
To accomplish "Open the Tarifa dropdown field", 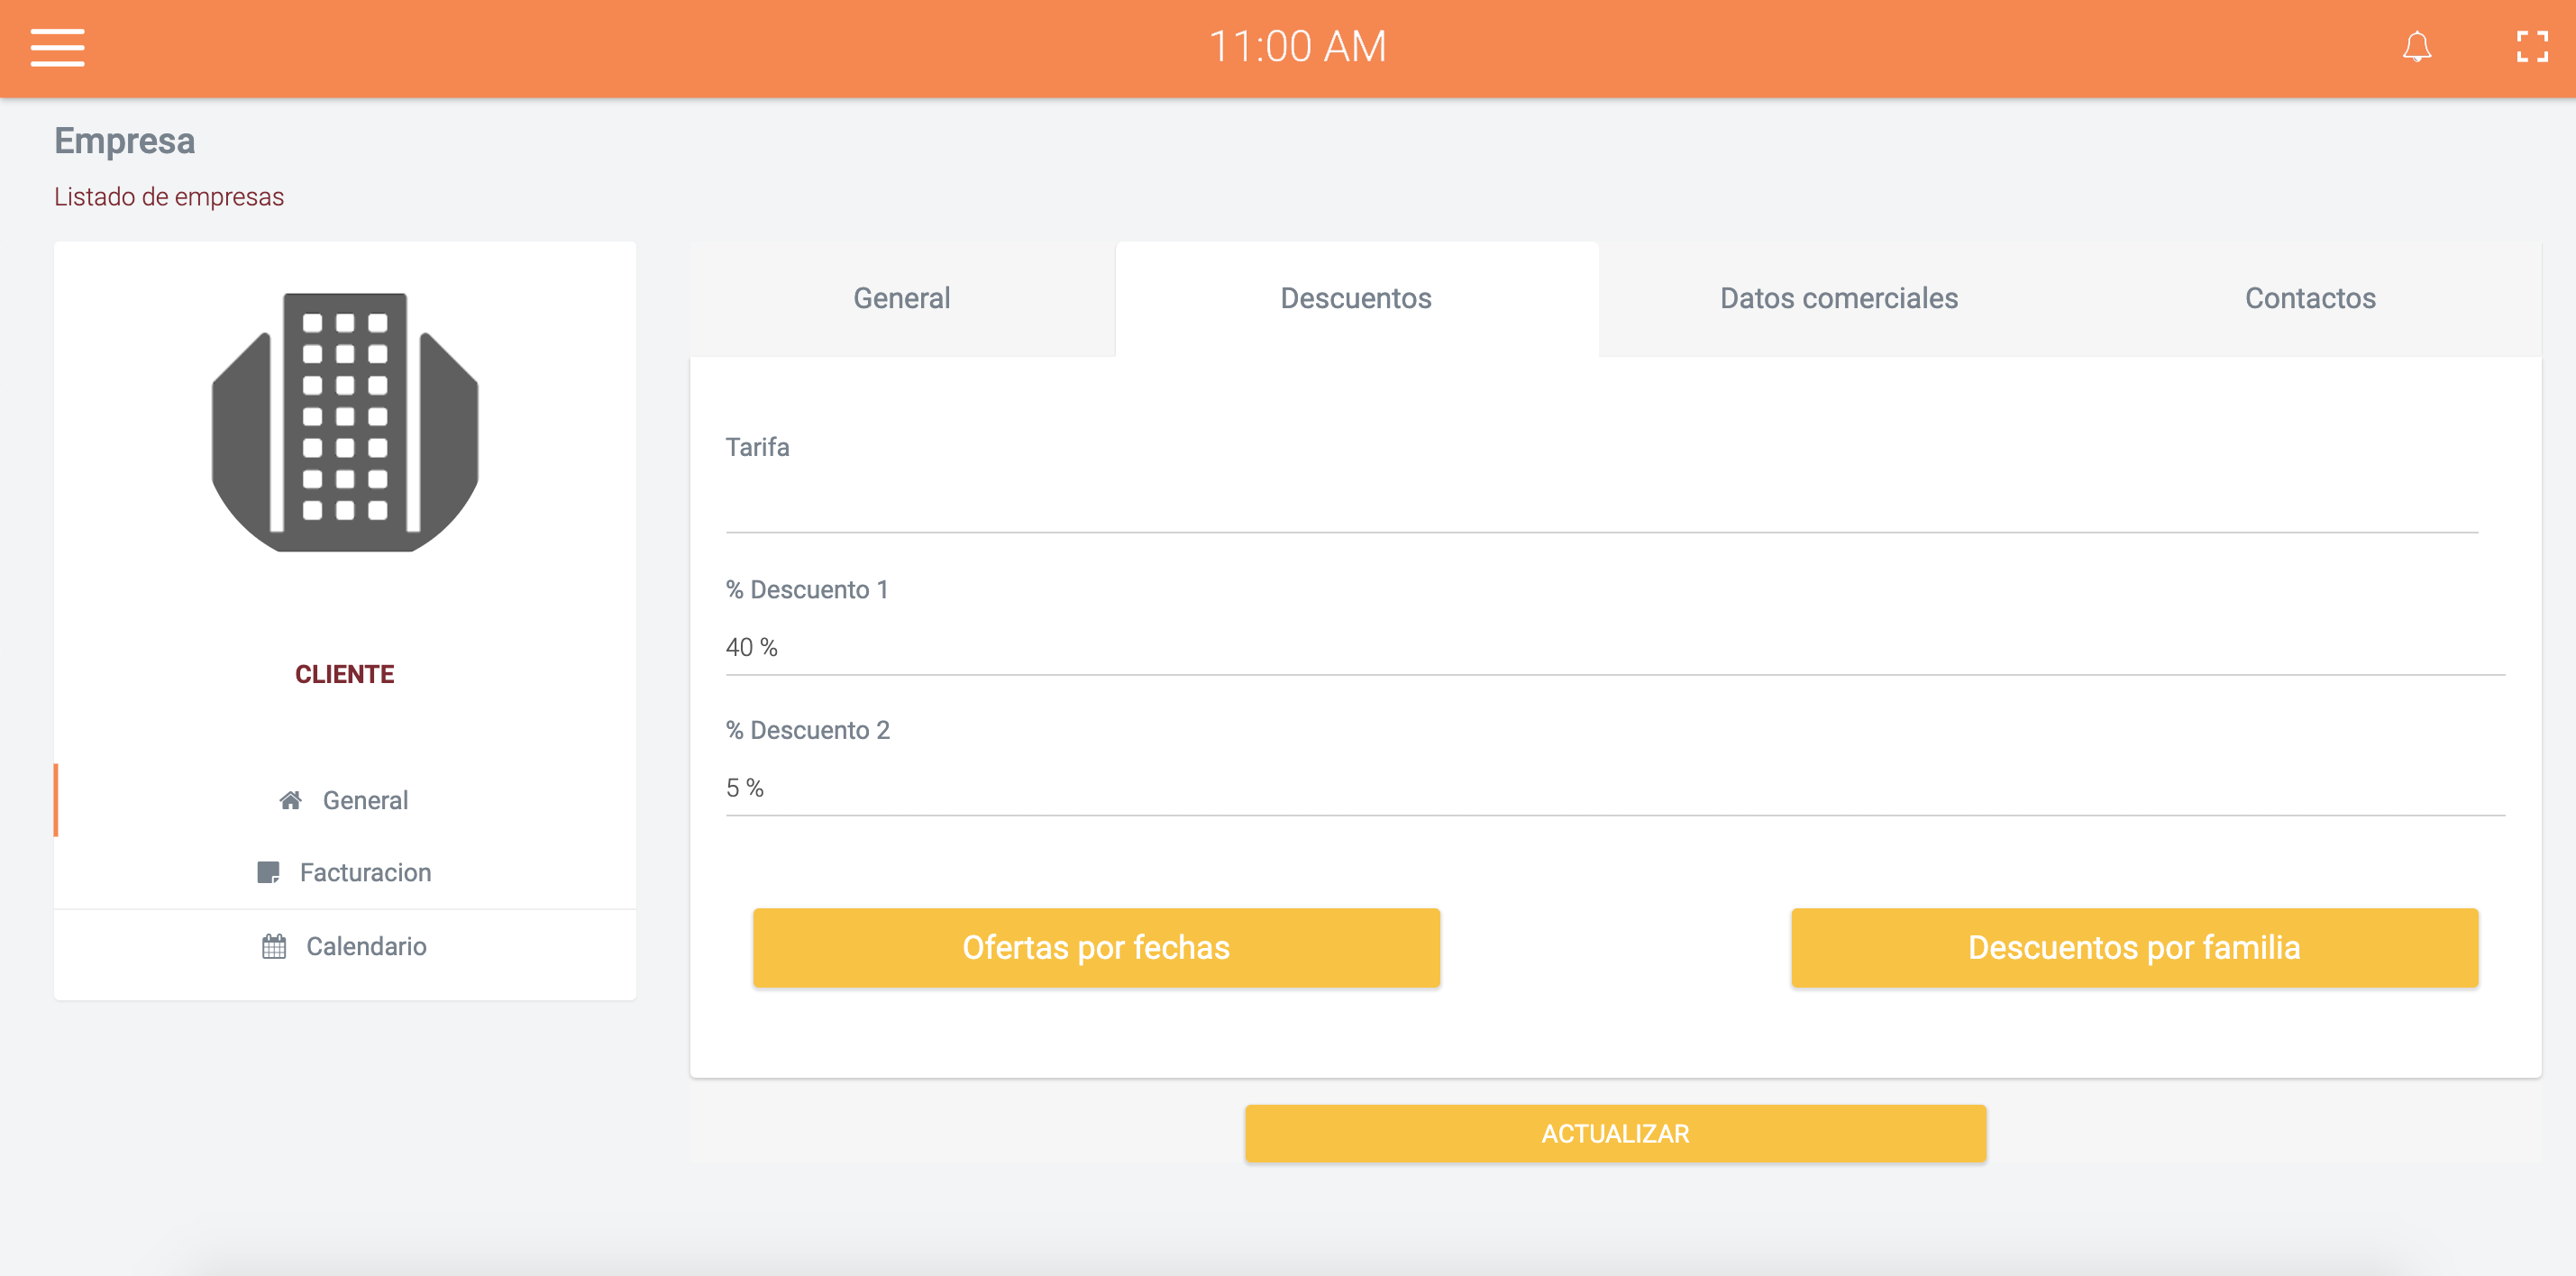I will click(1600, 503).
